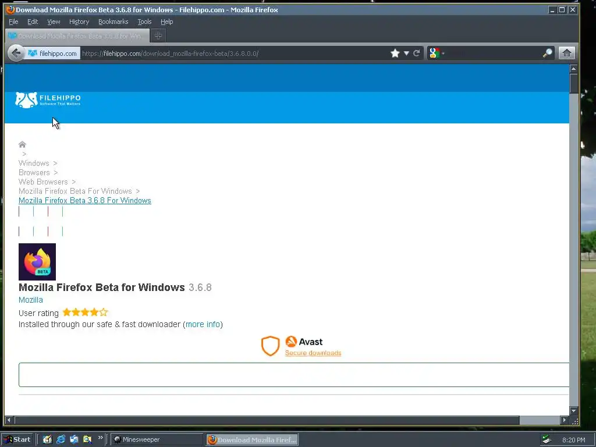Open the Google search engine selector
The width and height of the screenshot is (596, 447).
pyautogui.click(x=437, y=53)
